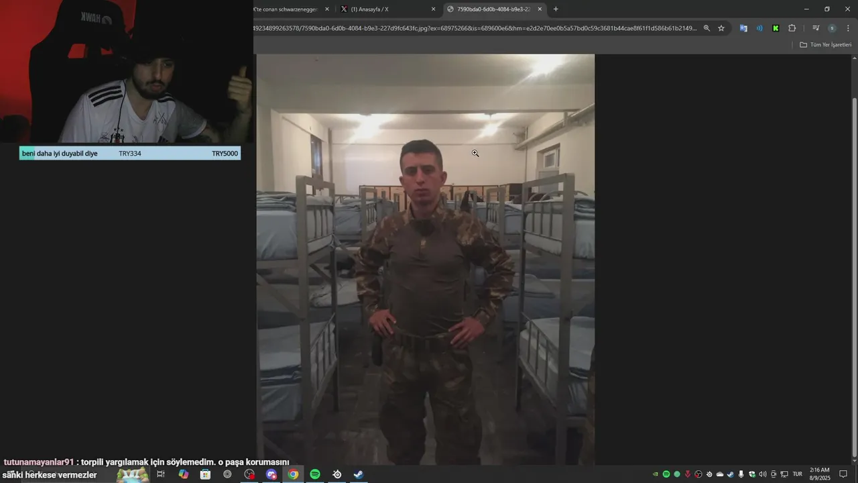
Task: Click the waterfall emote in chat overlay
Action: point(132,474)
